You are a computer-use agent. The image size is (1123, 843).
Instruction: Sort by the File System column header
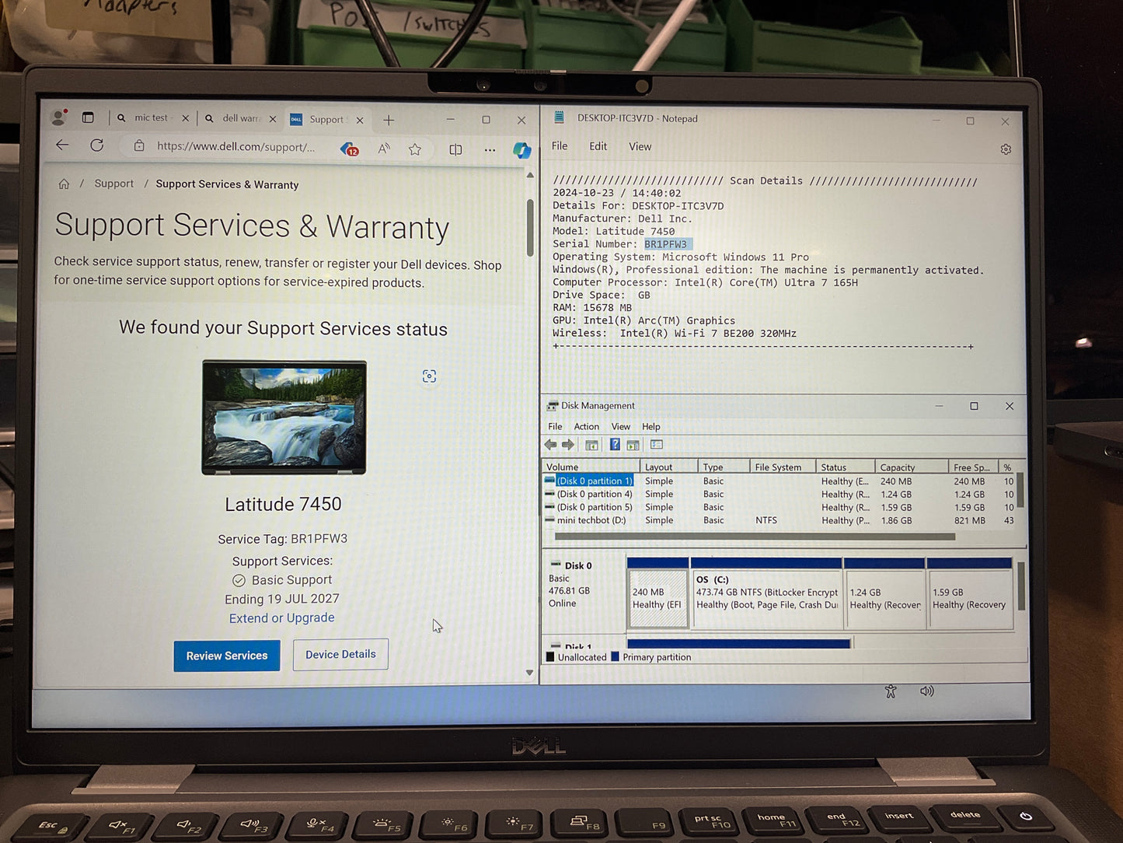click(x=782, y=467)
